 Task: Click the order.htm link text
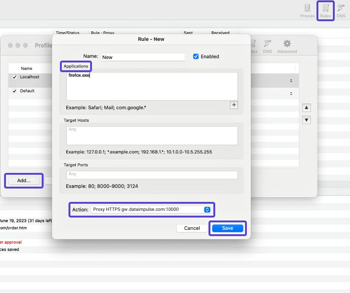click(x=13, y=228)
